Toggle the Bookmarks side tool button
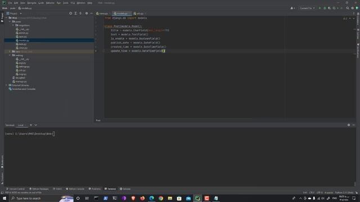 (x=2, y=162)
